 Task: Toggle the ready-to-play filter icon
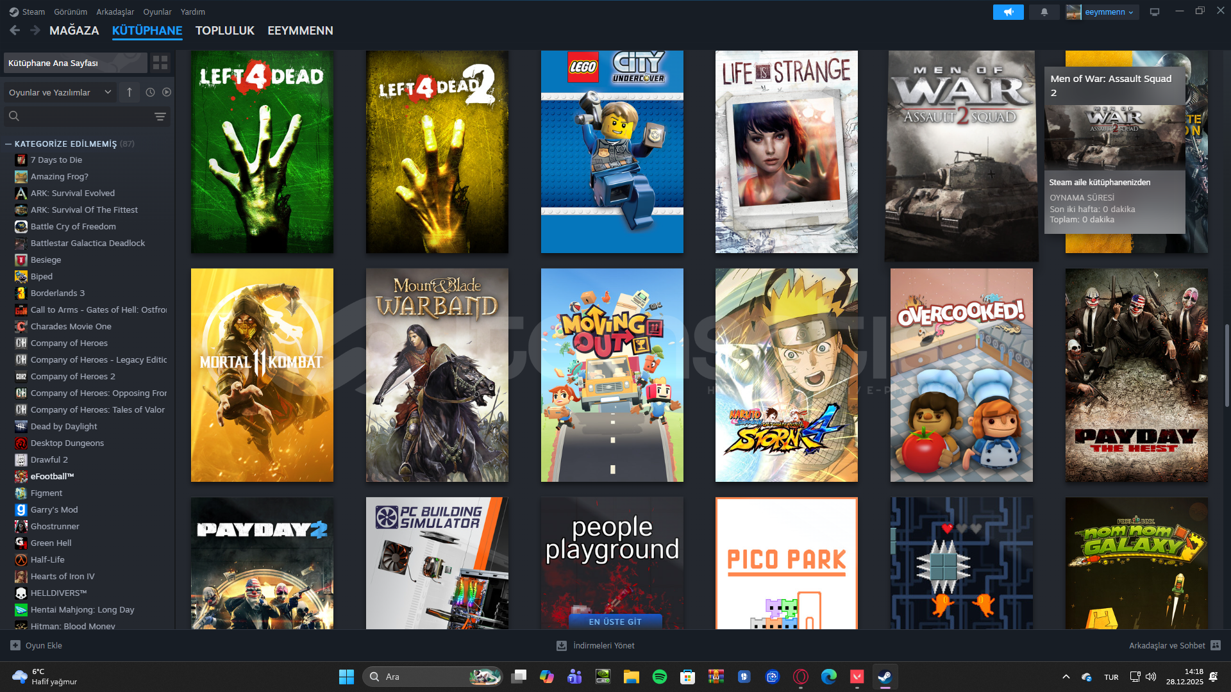pos(167,92)
